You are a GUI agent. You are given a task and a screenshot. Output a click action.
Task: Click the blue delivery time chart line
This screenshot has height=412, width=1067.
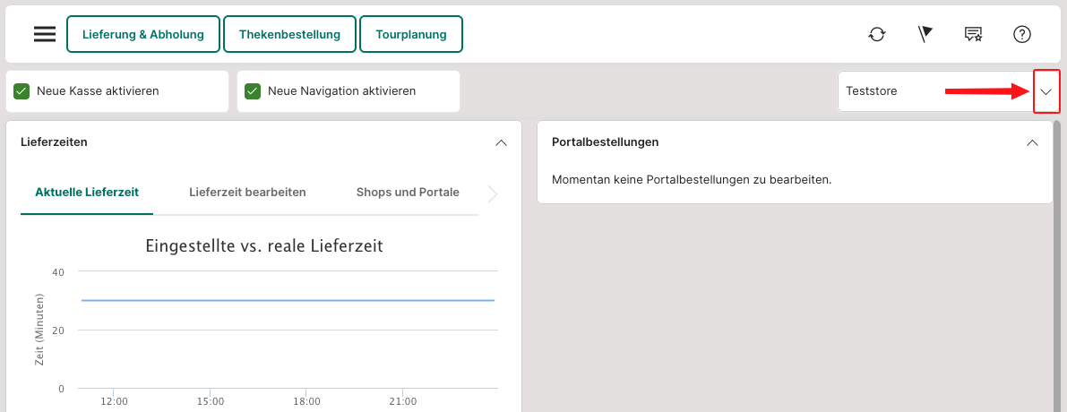coord(287,300)
